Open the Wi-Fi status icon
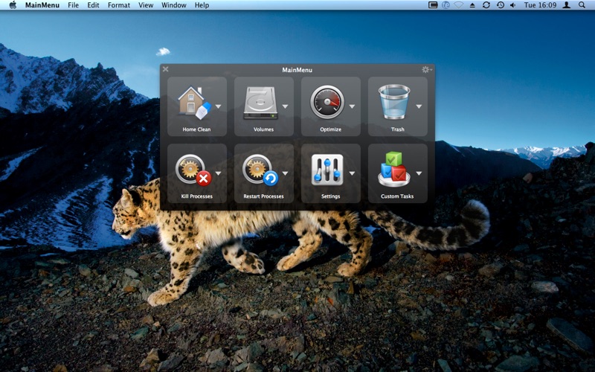The image size is (595, 372). point(459,5)
